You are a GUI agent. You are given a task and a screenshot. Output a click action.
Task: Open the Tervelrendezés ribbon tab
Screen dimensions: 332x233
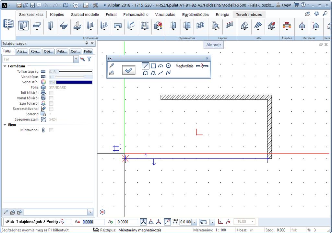point(249,15)
